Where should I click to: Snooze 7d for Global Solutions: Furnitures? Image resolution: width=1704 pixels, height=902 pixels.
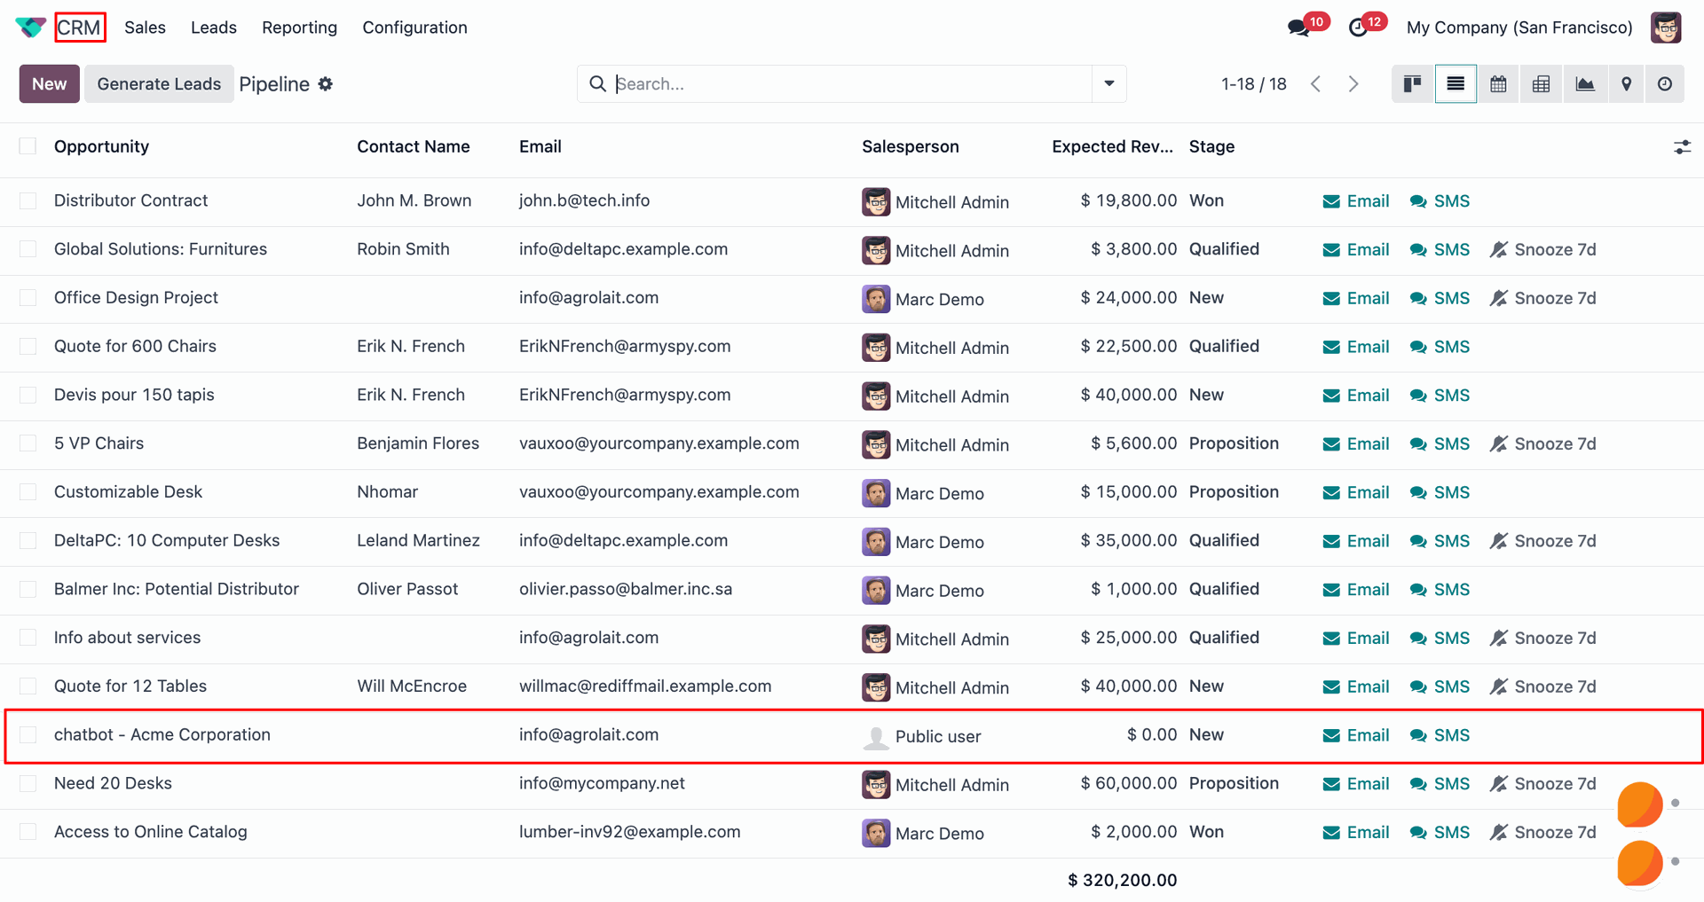click(1542, 250)
